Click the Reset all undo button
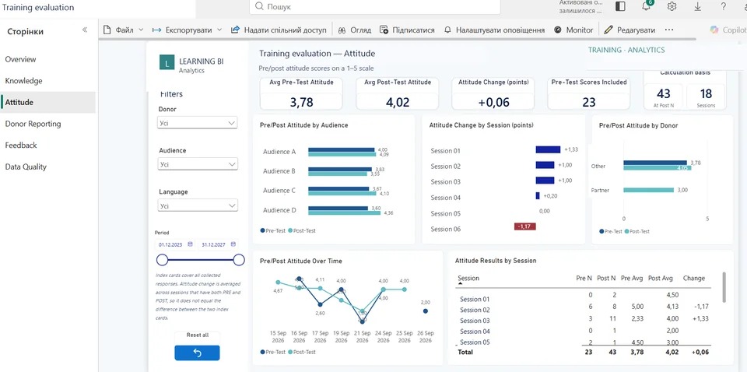 [197, 353]
